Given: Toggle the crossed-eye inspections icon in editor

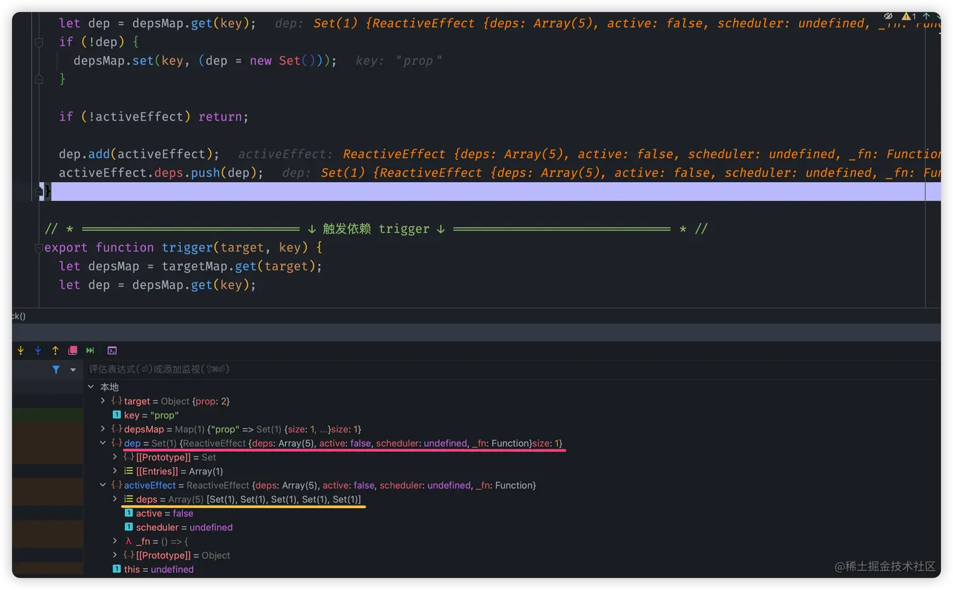Looking at the screenshot, I should point(888,16).
